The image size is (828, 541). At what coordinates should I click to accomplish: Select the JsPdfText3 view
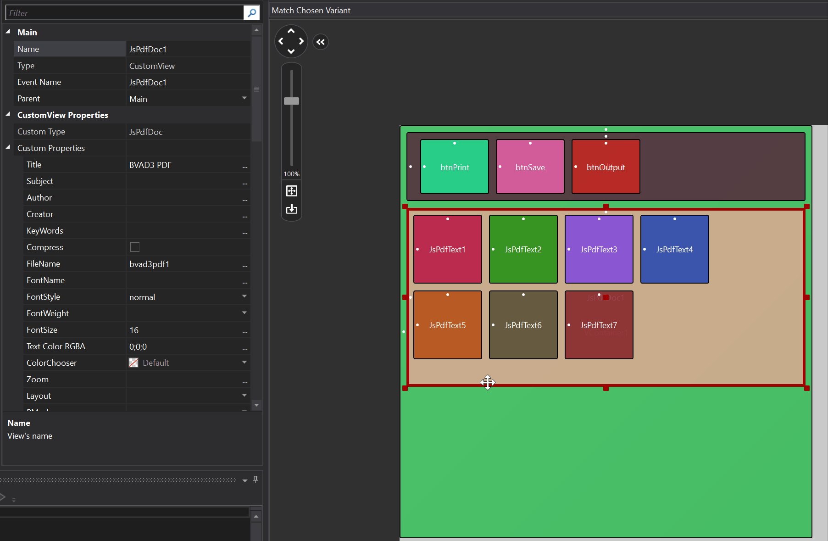point(599,249)
